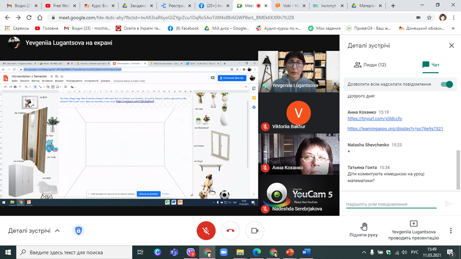The width and height of the screenshot is (461, 259).
Task: Open the Сервисы apps bookmark
Action: tap(17, 28)
